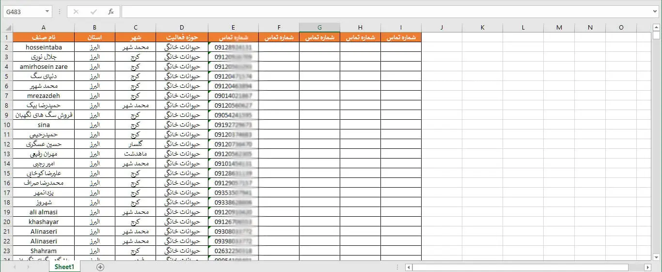
Task: Select row 23 header
Action: click(7, 251)
